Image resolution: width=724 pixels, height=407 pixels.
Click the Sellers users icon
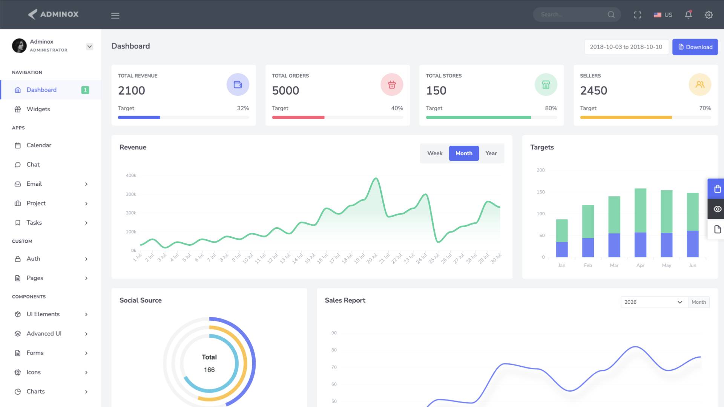coord(700,84)
